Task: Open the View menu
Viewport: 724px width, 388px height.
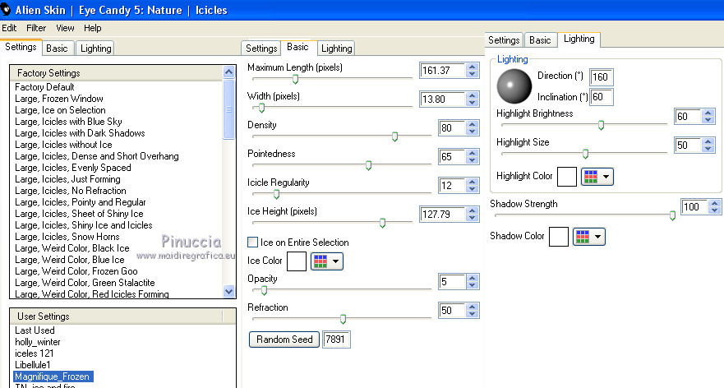Action: [65, 28]
